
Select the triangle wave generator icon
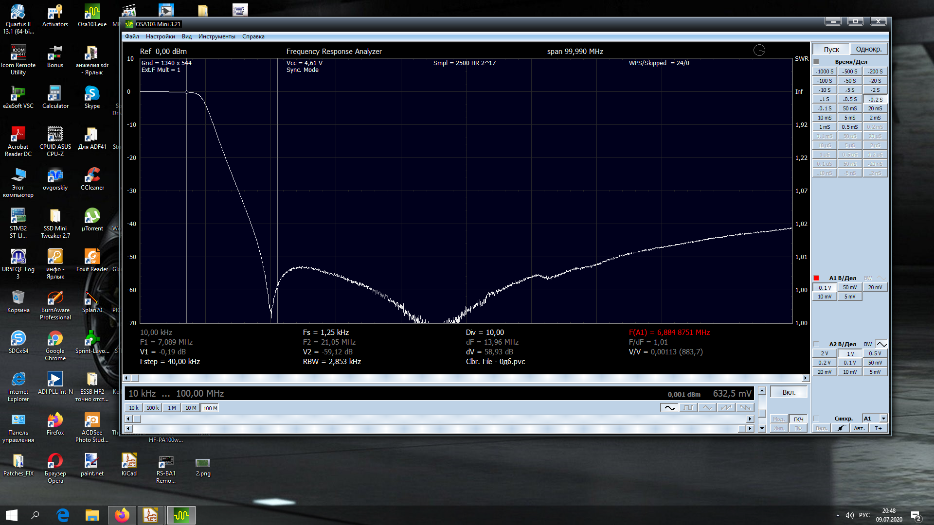point(707,408)
